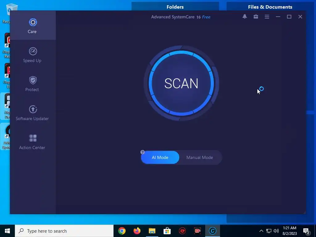Image resolution: width=316 pixels, height=237 pixels.
Task: Open the Windows Start menu
Action: coord(7,231)
